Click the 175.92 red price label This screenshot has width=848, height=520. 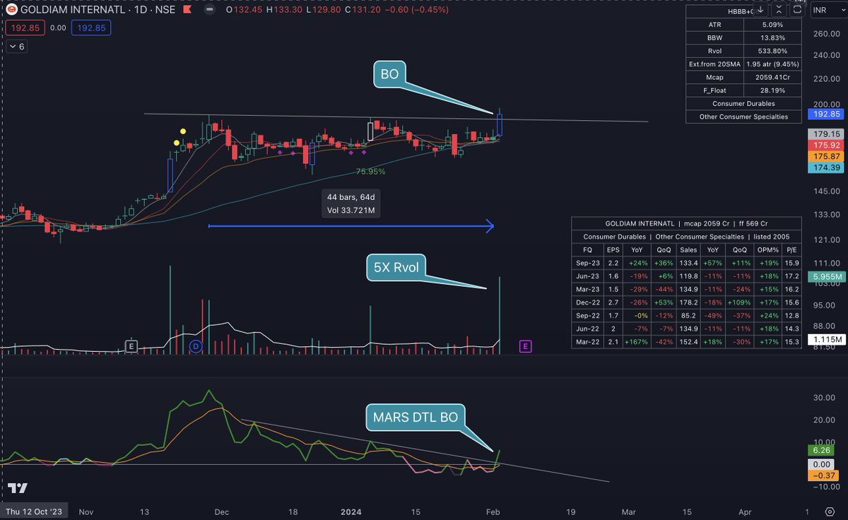tap(825, 145)
